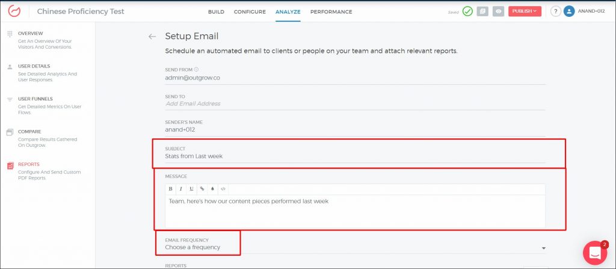Click the preview eye icon

pos(499,11)
